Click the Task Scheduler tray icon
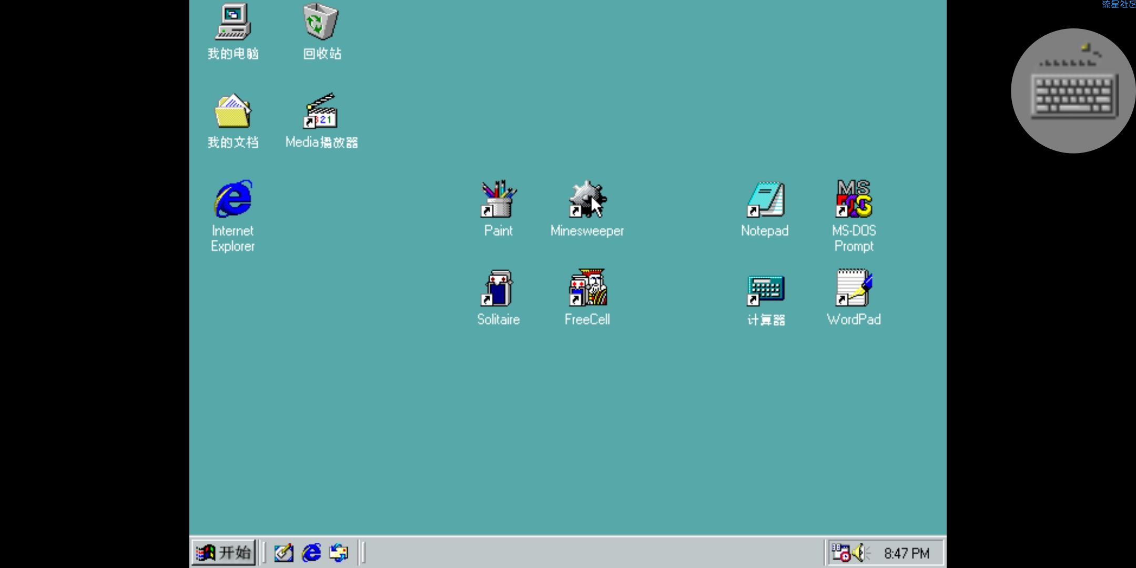Screen dimensions: 1136x568 [x=840, y=553]
